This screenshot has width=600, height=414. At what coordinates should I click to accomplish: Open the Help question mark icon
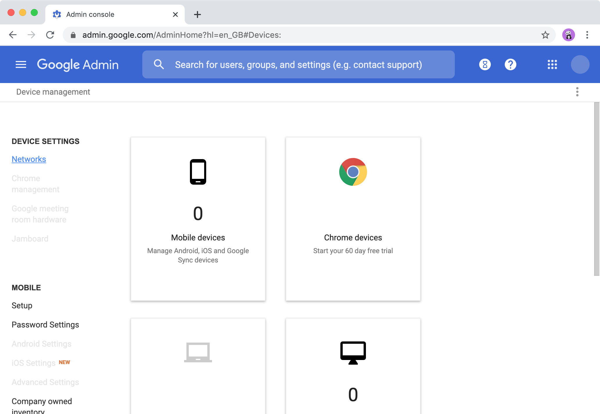(x=511, y=64)
